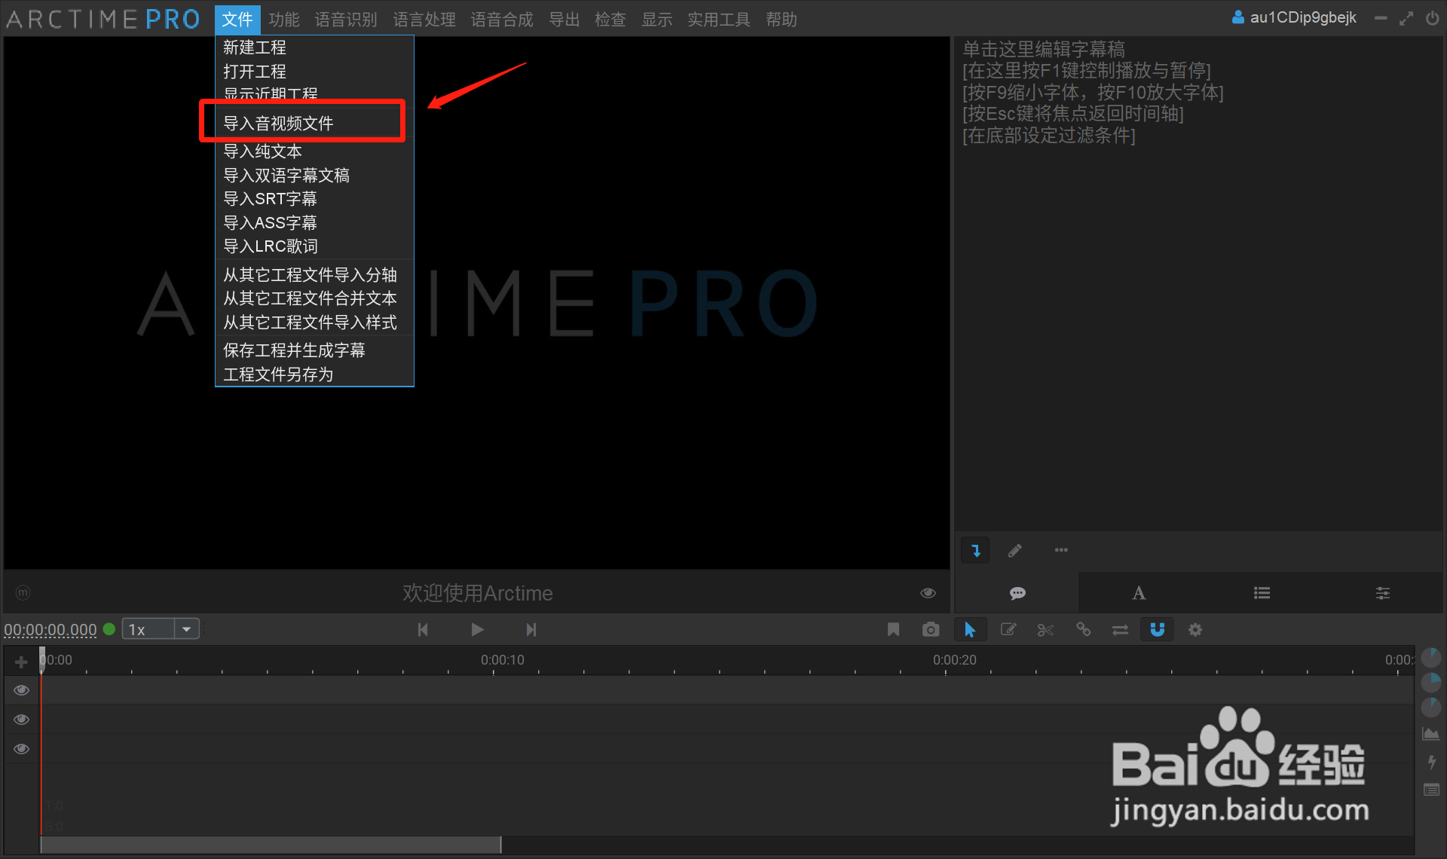Open the 帮助 menu
The height and width of the screenshot is (859, 1447).
[782, 20]
